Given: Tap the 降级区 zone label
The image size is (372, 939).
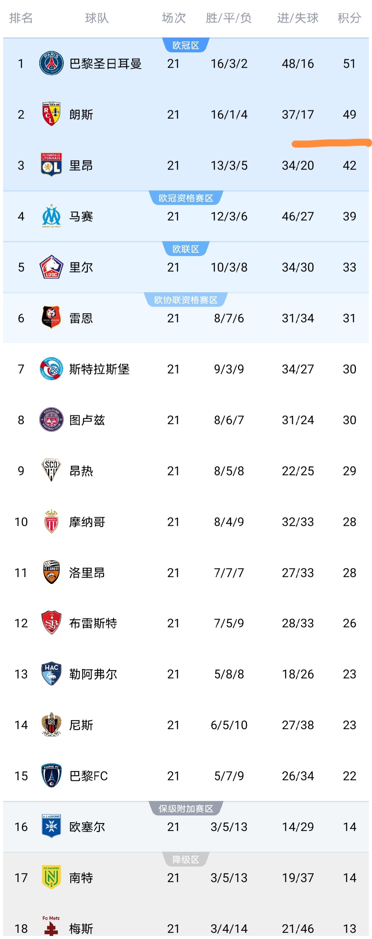Looking at the screenshot, I should [185, 860].
